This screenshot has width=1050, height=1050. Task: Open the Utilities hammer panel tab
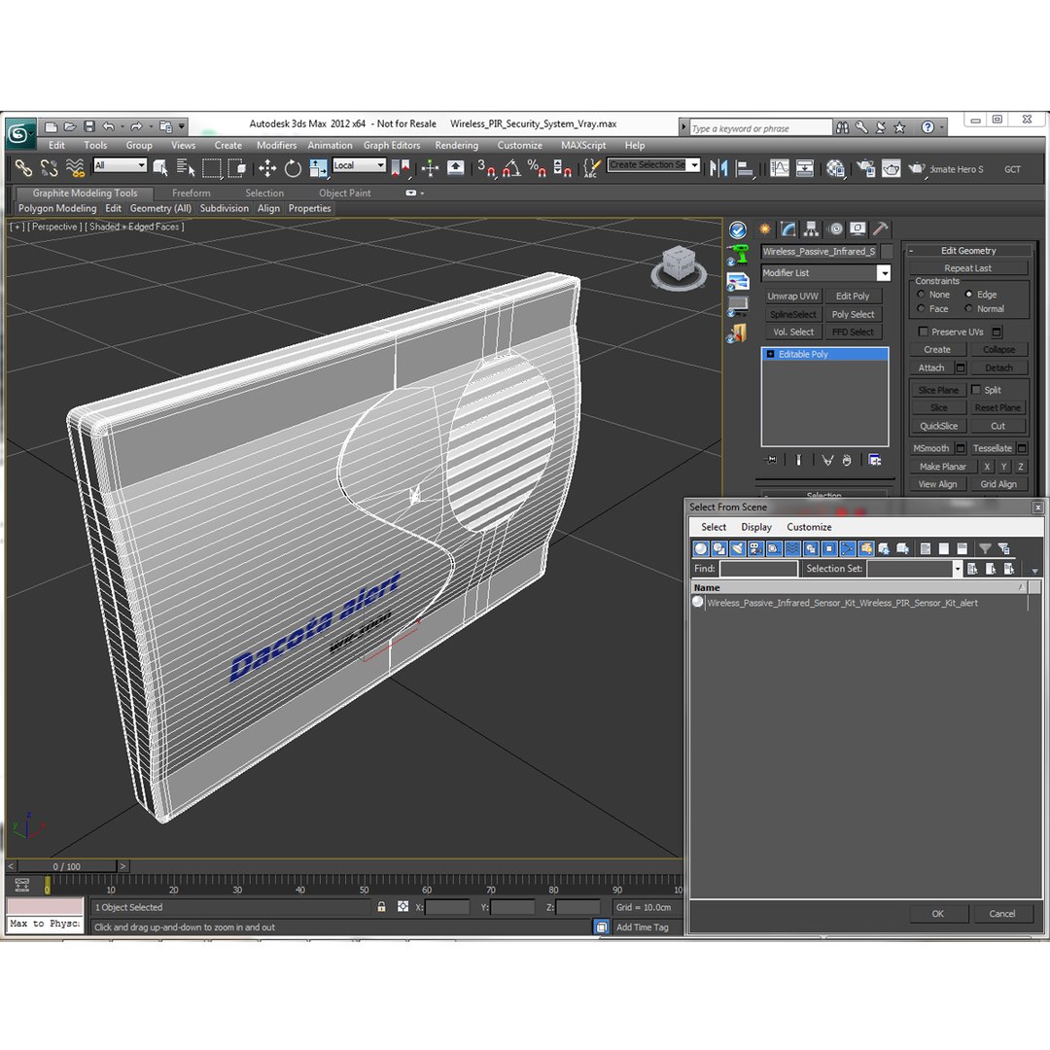pyautogui.click(x=881, y=229)
